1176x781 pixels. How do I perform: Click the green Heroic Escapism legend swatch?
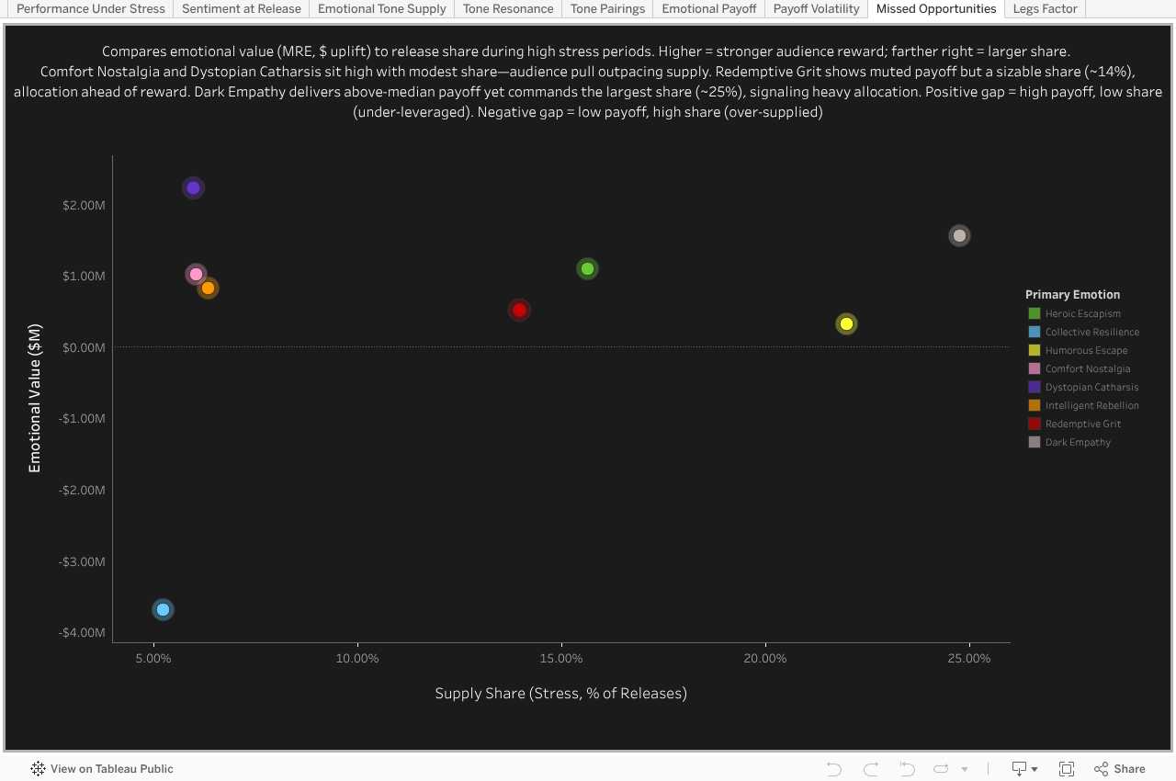point(1035,314)
